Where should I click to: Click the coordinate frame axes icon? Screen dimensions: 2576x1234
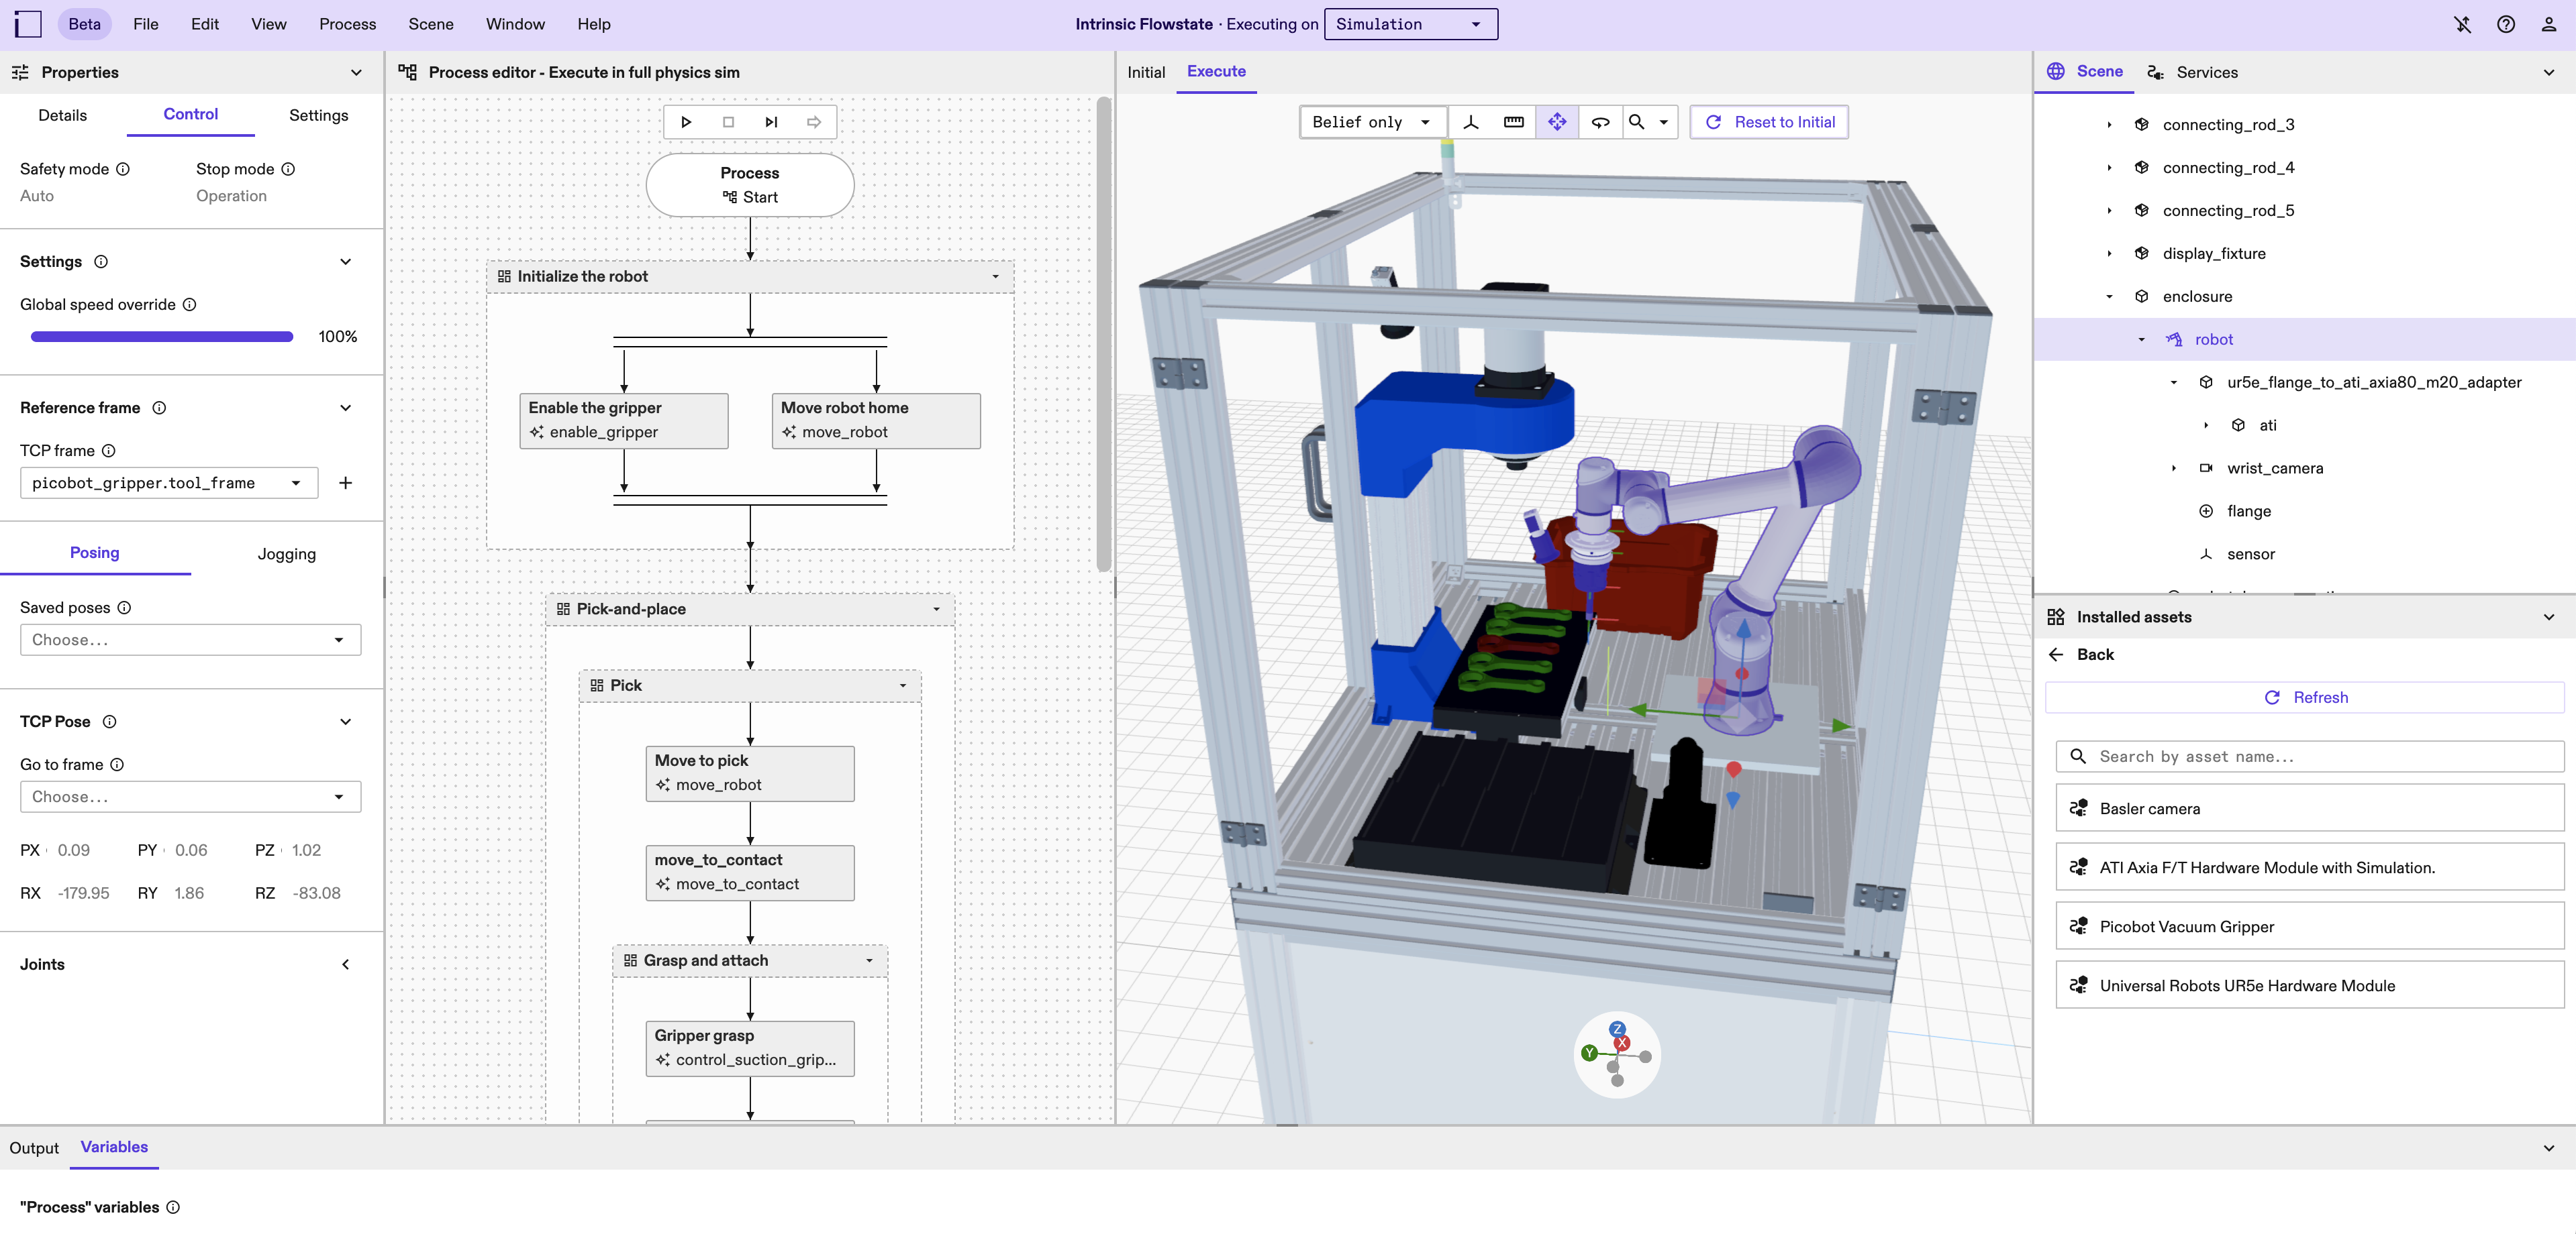(x=1470, y=122)
